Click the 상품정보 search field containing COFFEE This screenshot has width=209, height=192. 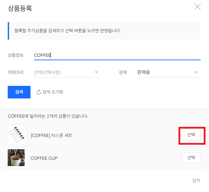point(117,55)
